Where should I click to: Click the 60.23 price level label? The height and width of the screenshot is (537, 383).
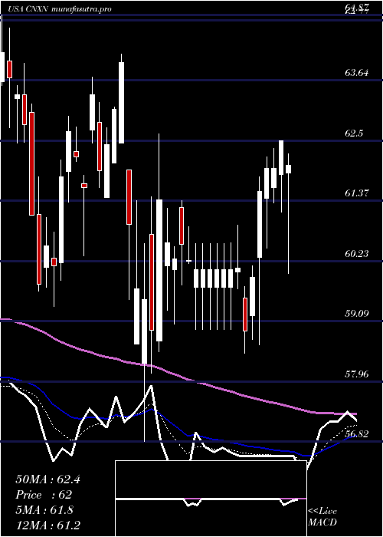(x=357, y=254)
